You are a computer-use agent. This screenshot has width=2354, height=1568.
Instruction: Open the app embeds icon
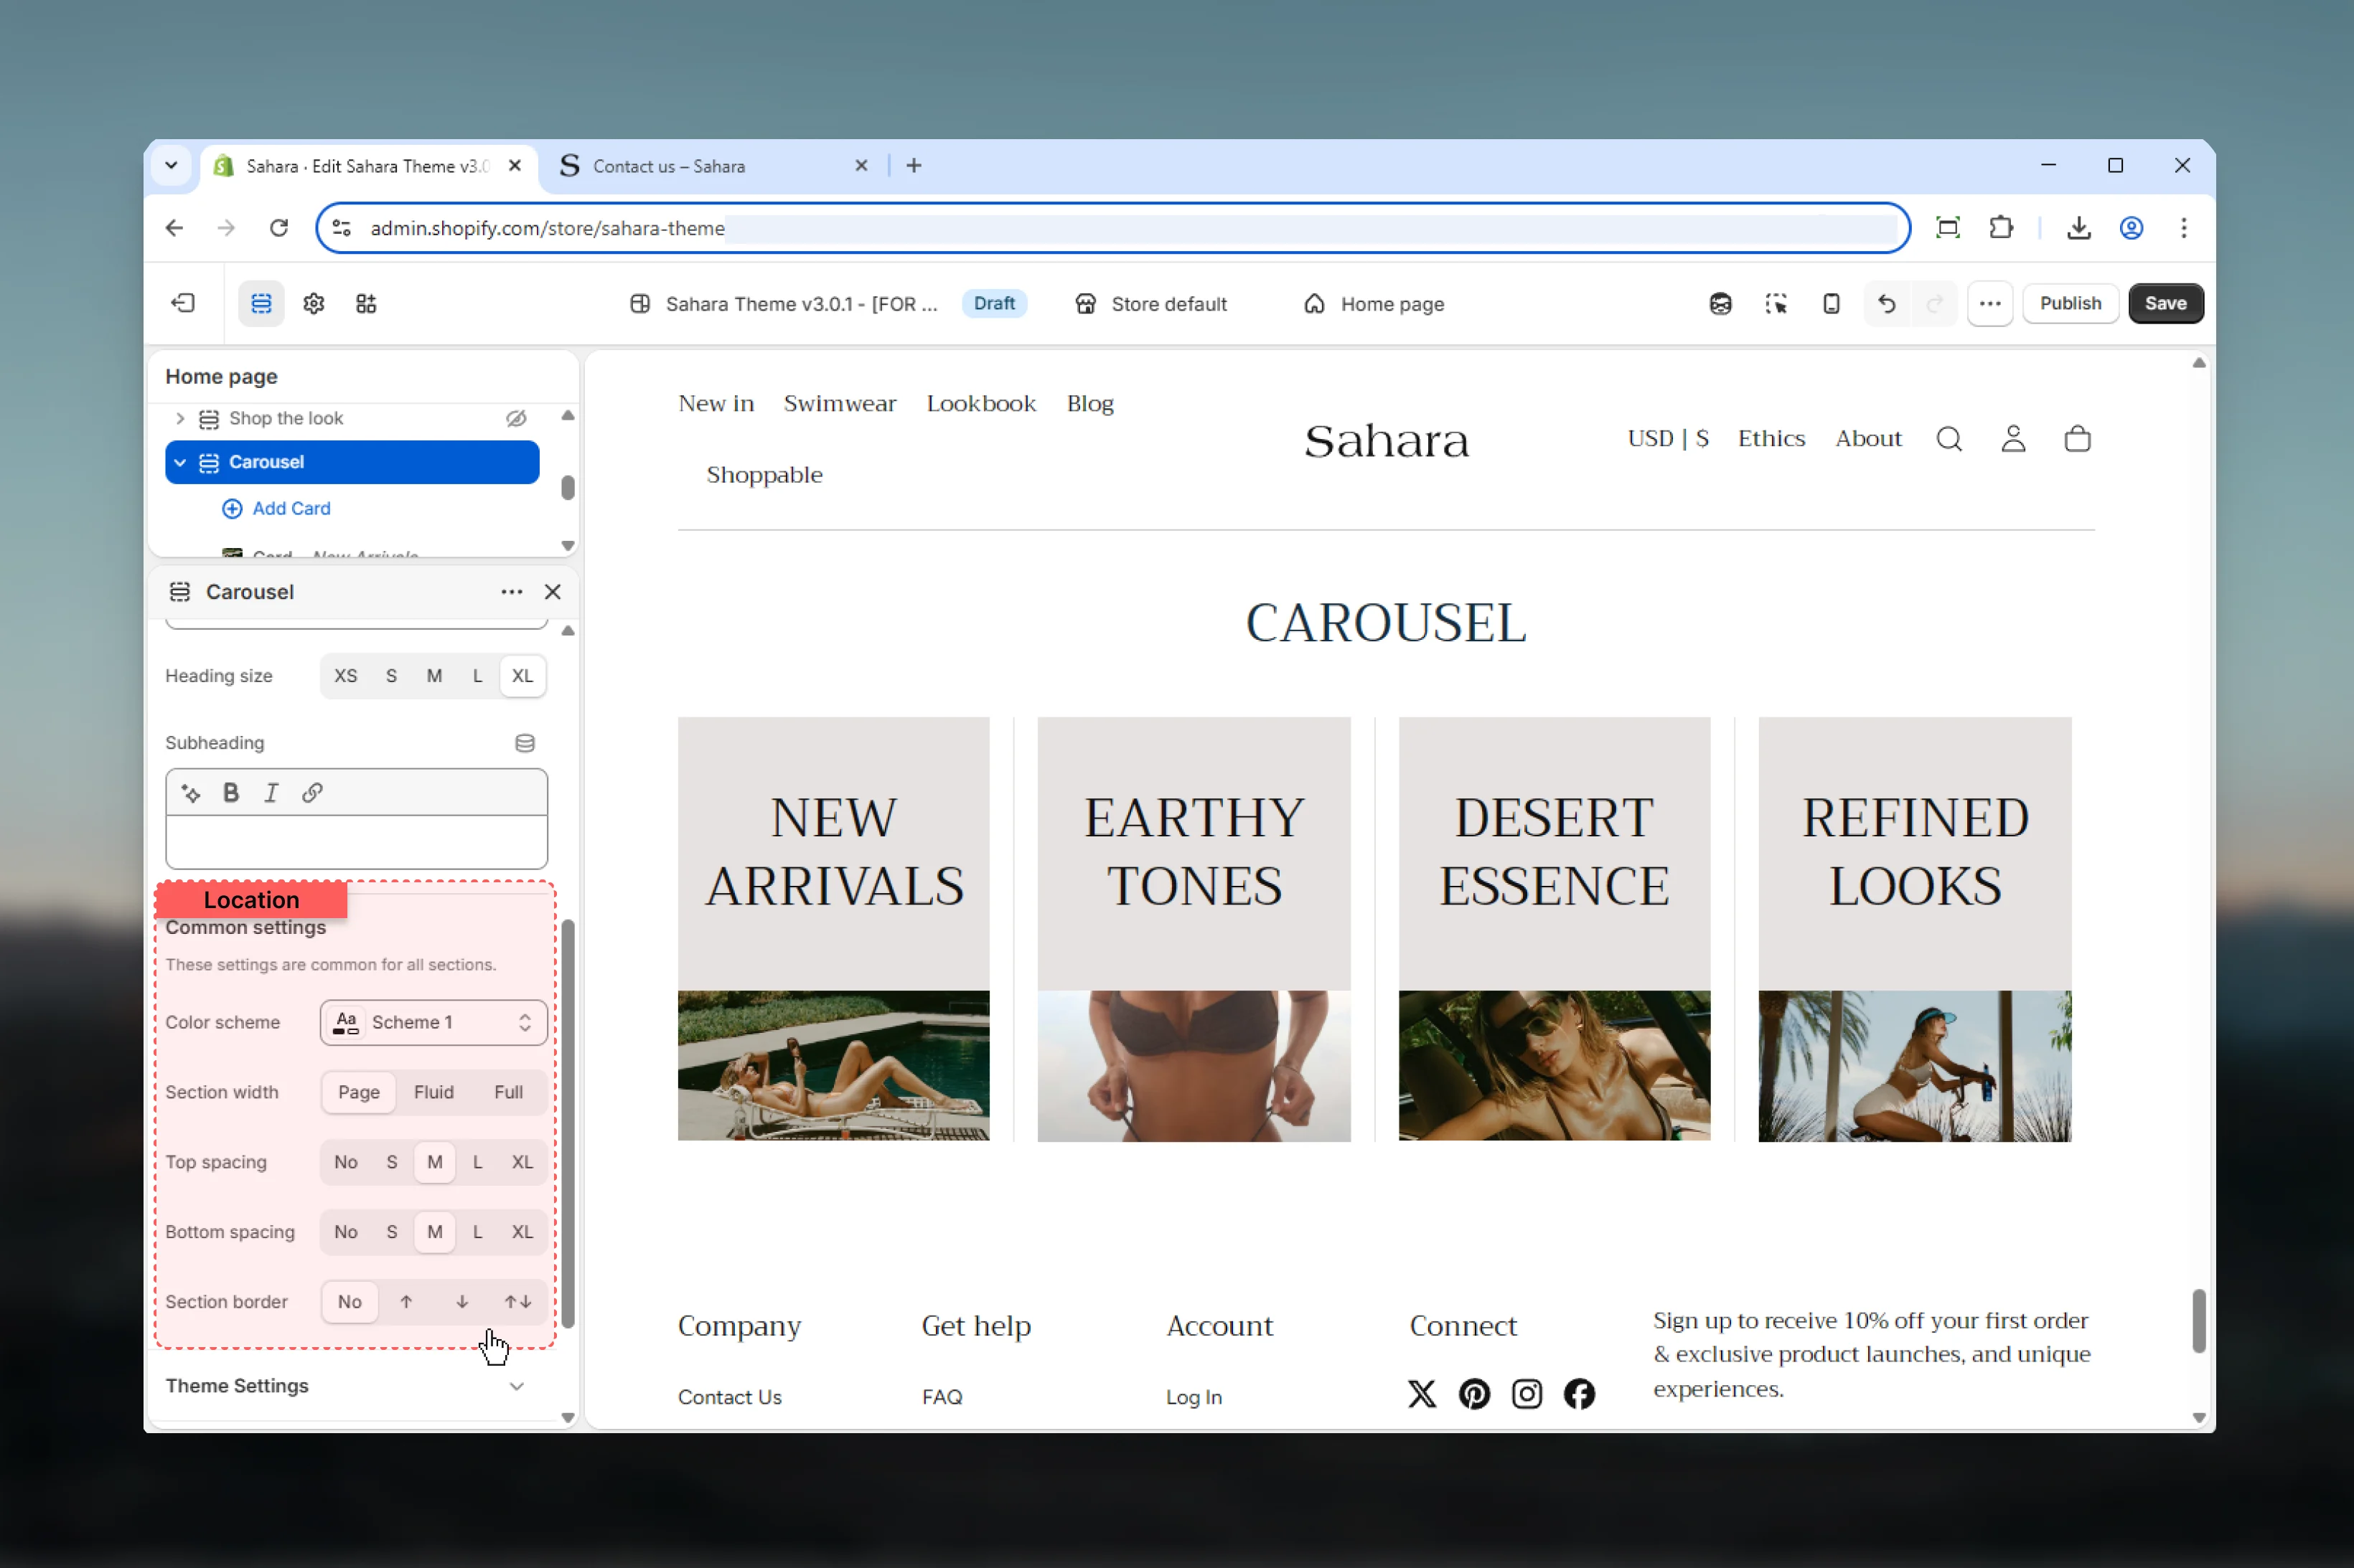click(x=366, y=303)
